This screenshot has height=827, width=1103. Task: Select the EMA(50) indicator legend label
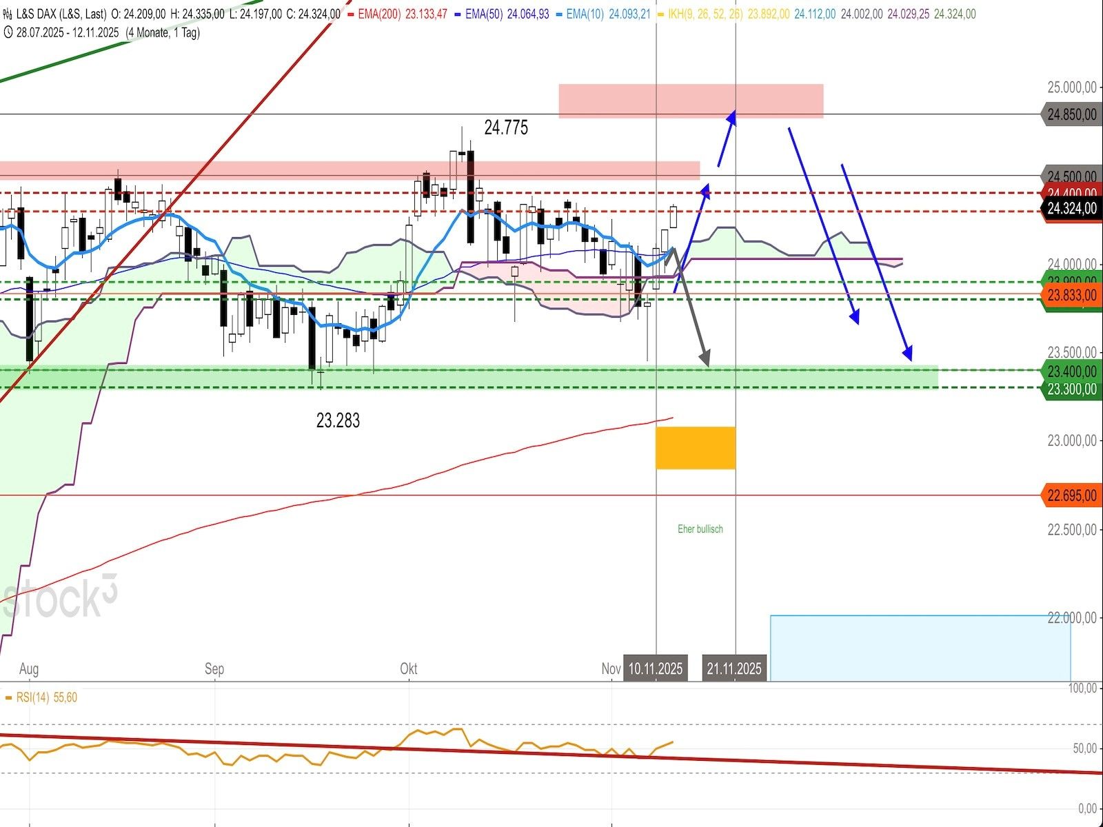point(485,14)
